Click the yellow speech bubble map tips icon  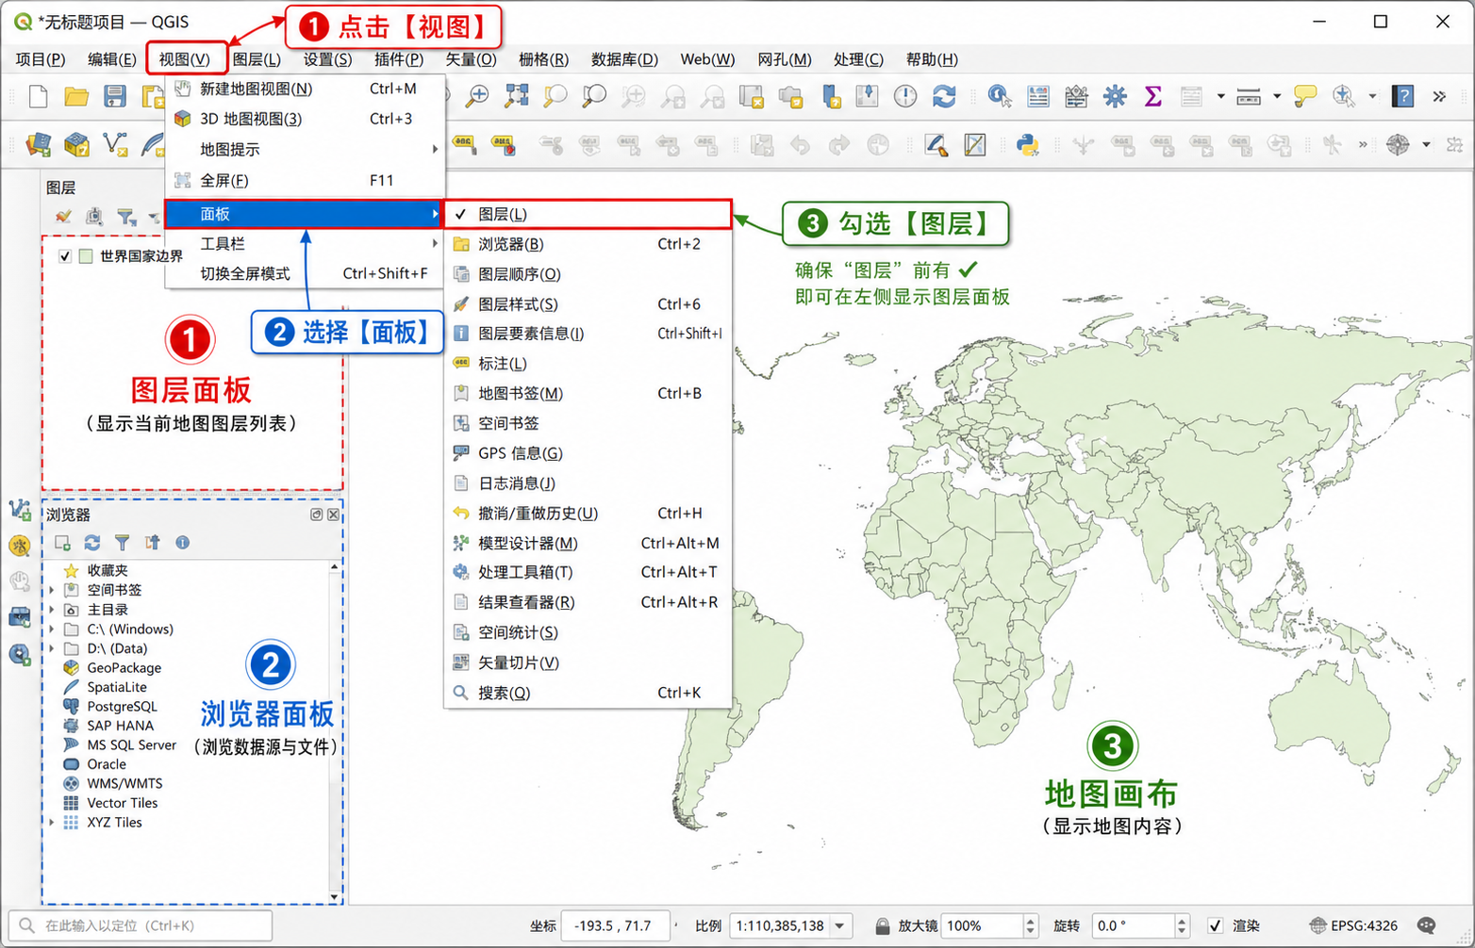pos(1305,95)
